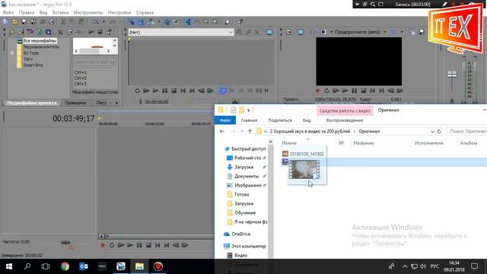The height and width of the screenshot is (274, 487).
Task: Toggle Loop Playback in the Trimmer transport
Action: pos(137,91)
